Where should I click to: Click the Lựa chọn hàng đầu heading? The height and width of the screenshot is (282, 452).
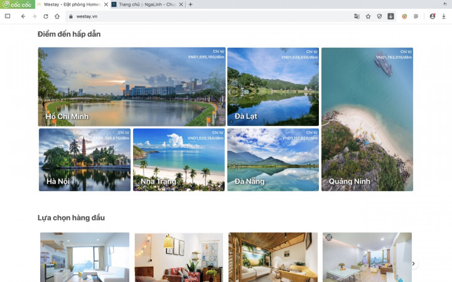pos(71,218)
